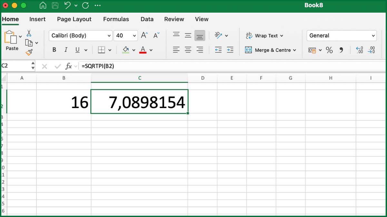Toggle bold formatting
The width and height of the screenshot is (387, 217).
pos(54,50)
